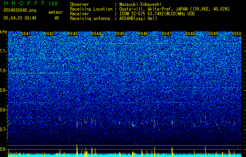Screen dimensions: 246x157
Task: Click the 0841 time marker
Action: (26, 34)
